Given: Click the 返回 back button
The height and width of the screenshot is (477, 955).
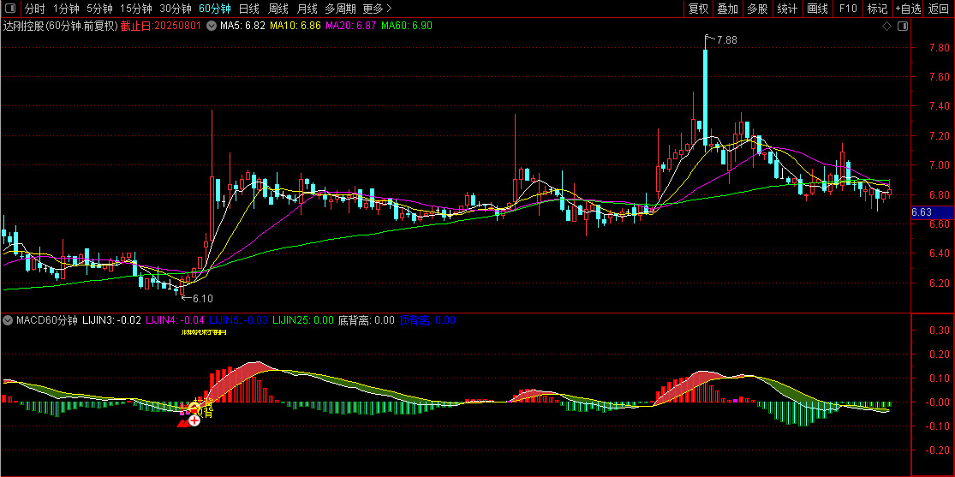Looking at the screenshot, I should [x=939, y=9].
